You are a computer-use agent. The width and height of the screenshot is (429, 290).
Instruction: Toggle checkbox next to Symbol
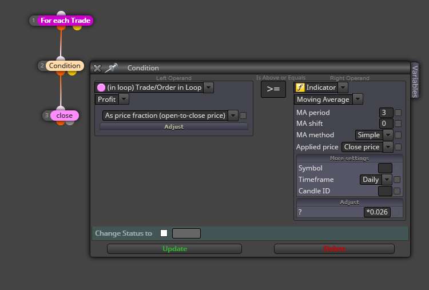[397, 168]
